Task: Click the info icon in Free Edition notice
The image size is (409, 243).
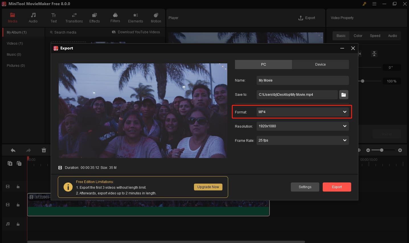Action: pyautogui.click(x=68, y=187)
